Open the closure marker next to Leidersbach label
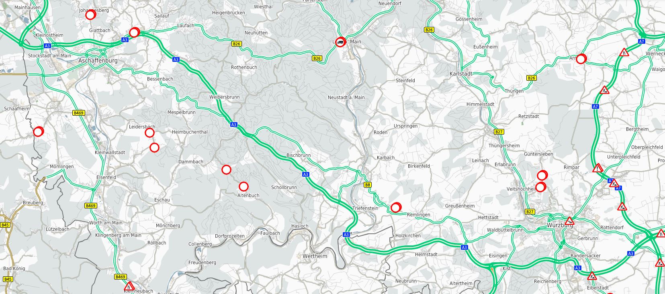 click(x=149, y=133)
